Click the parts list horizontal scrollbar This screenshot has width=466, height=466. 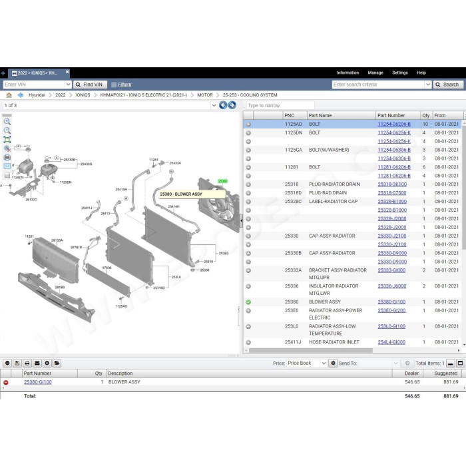(x=311, y=351)
